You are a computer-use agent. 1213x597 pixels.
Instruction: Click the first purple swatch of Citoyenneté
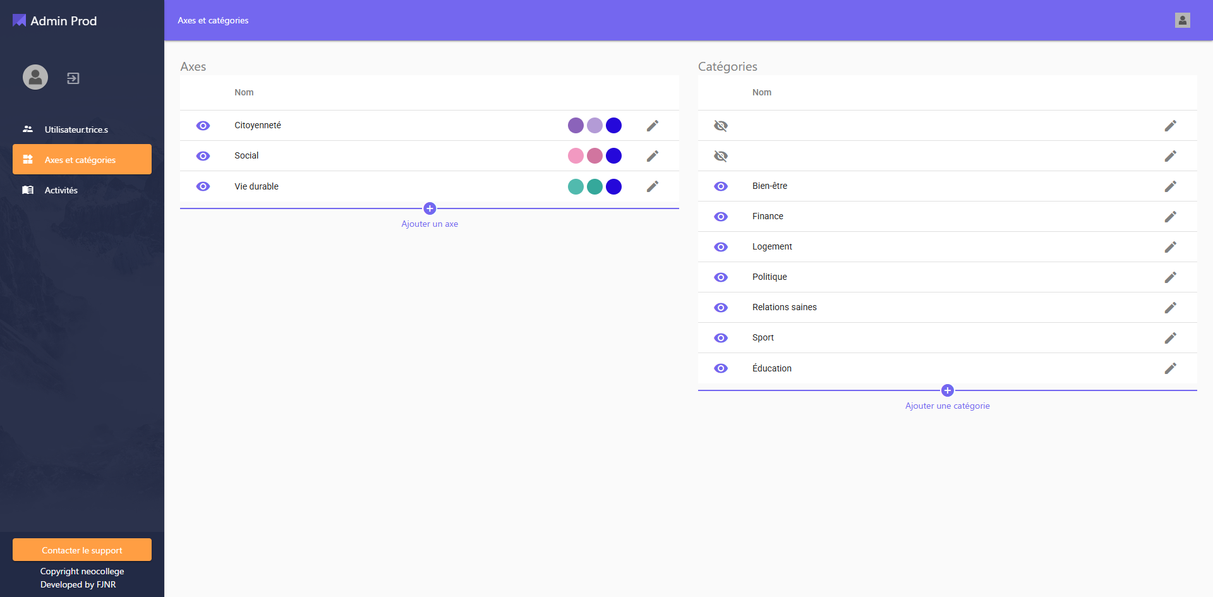[576, 126]
